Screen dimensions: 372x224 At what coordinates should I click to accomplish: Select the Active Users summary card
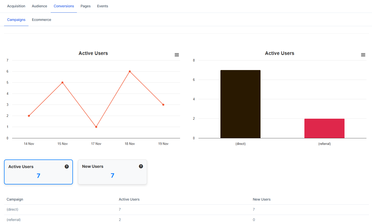38,172
